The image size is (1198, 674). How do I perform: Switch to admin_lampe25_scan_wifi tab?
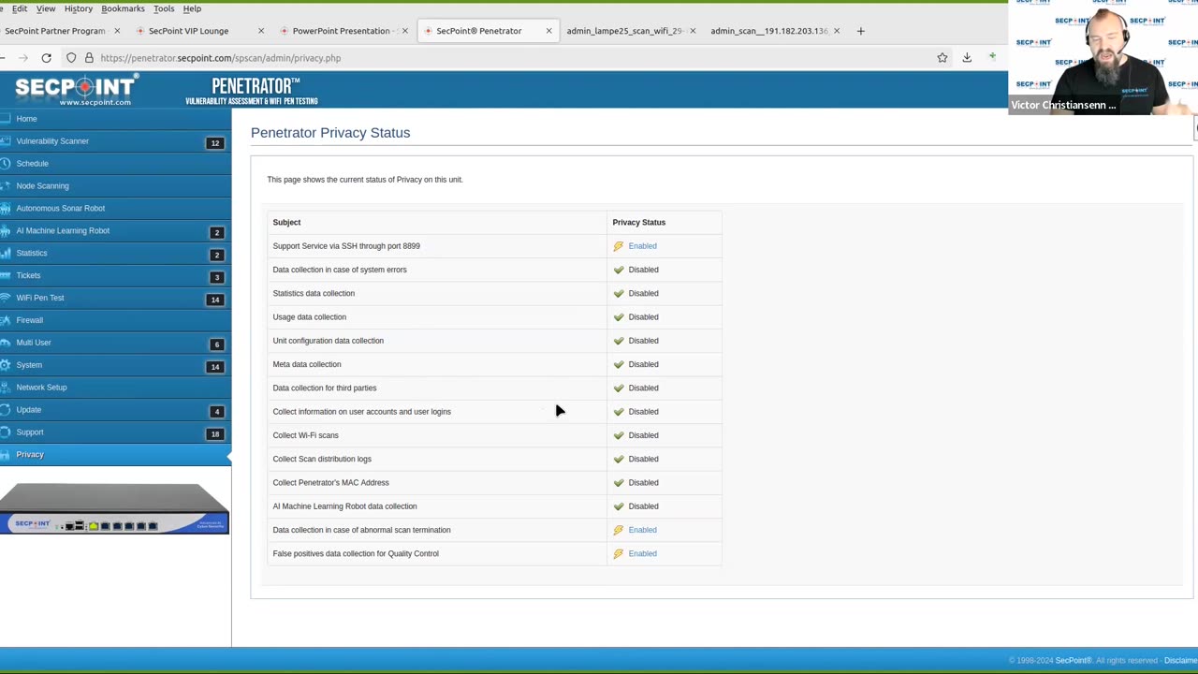coord(624,31)
